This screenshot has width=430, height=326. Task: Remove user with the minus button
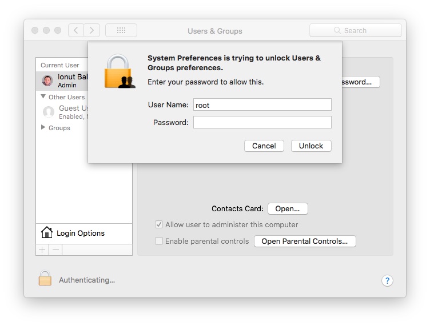coord(55,250)
